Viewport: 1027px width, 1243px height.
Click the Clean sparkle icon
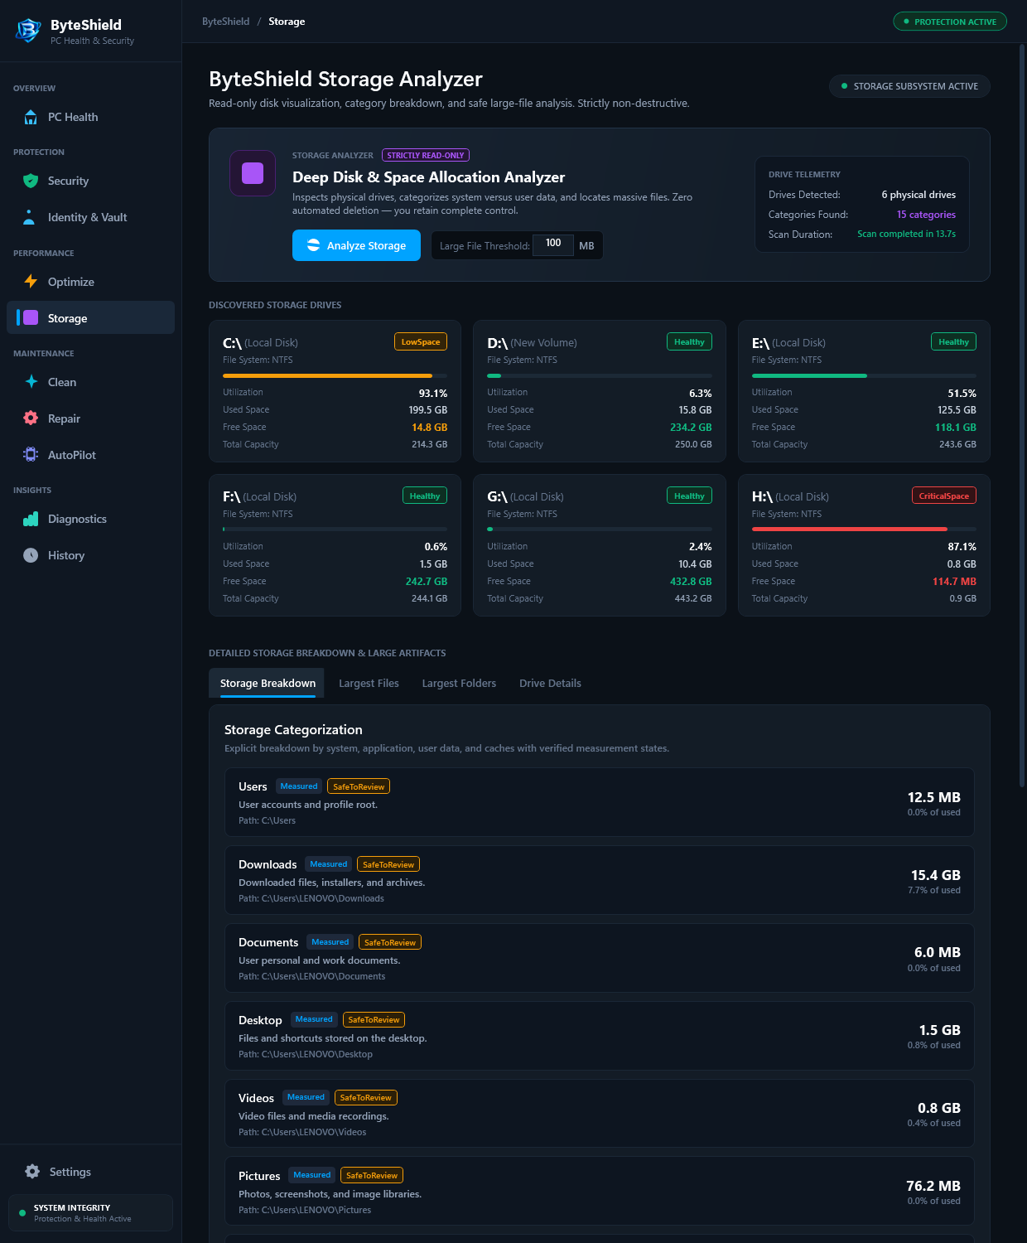pyautogui.click(x=31, y=382)
